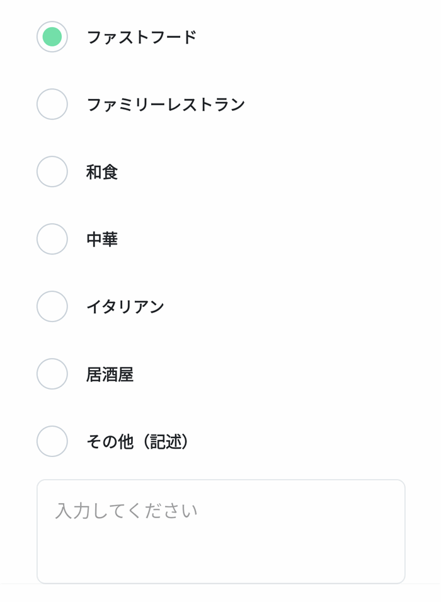Viewport: 441px width, 602px height.
Task: Click the その他（記述） label text
Action: pyautogui.click(x=138, y=442)
